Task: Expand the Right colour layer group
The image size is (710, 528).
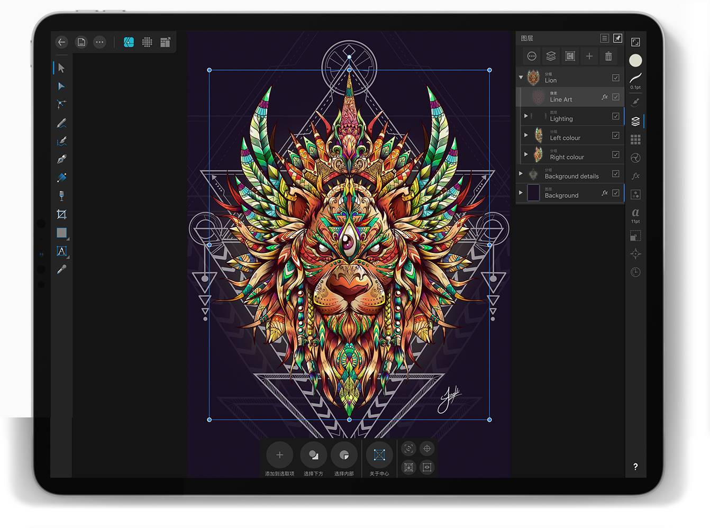Action: coord(526,154)
